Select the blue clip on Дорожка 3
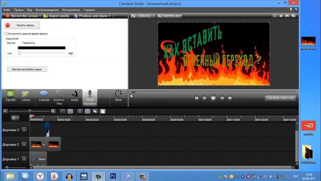This screenshot has width=321, height=181. [x=47, y=130]
